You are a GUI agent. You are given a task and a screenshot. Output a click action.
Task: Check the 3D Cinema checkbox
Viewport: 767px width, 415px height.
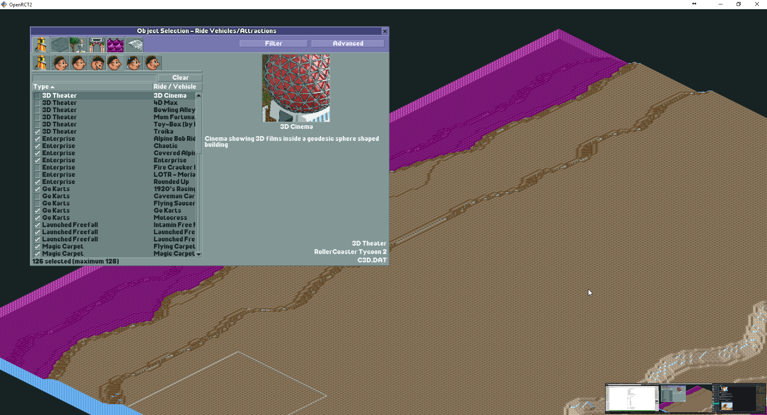point(37,95)
